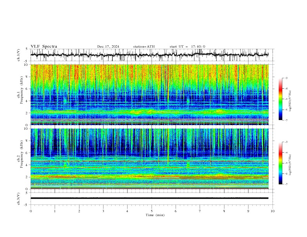Click the time axis tick label '3'

point(103,211)
